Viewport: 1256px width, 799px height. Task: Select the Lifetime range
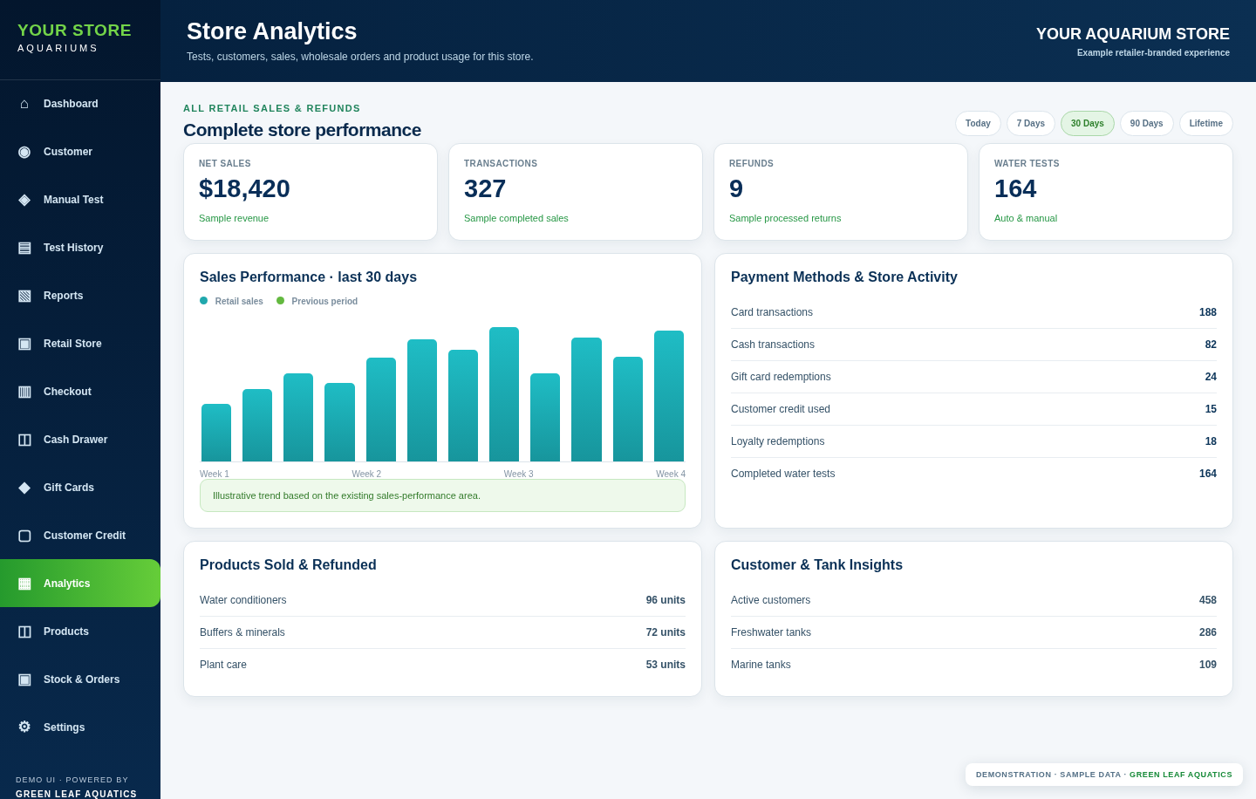1206,124
